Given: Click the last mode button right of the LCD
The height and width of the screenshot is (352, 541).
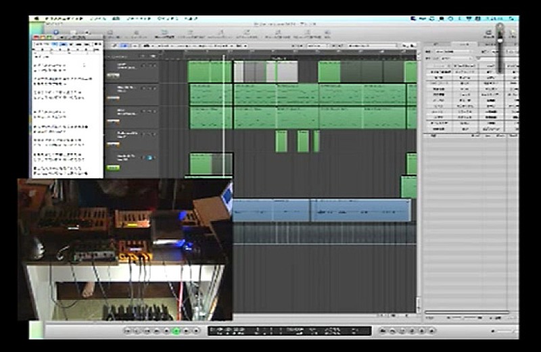Looking at the screenshot, I should click(x=431, y=331).
